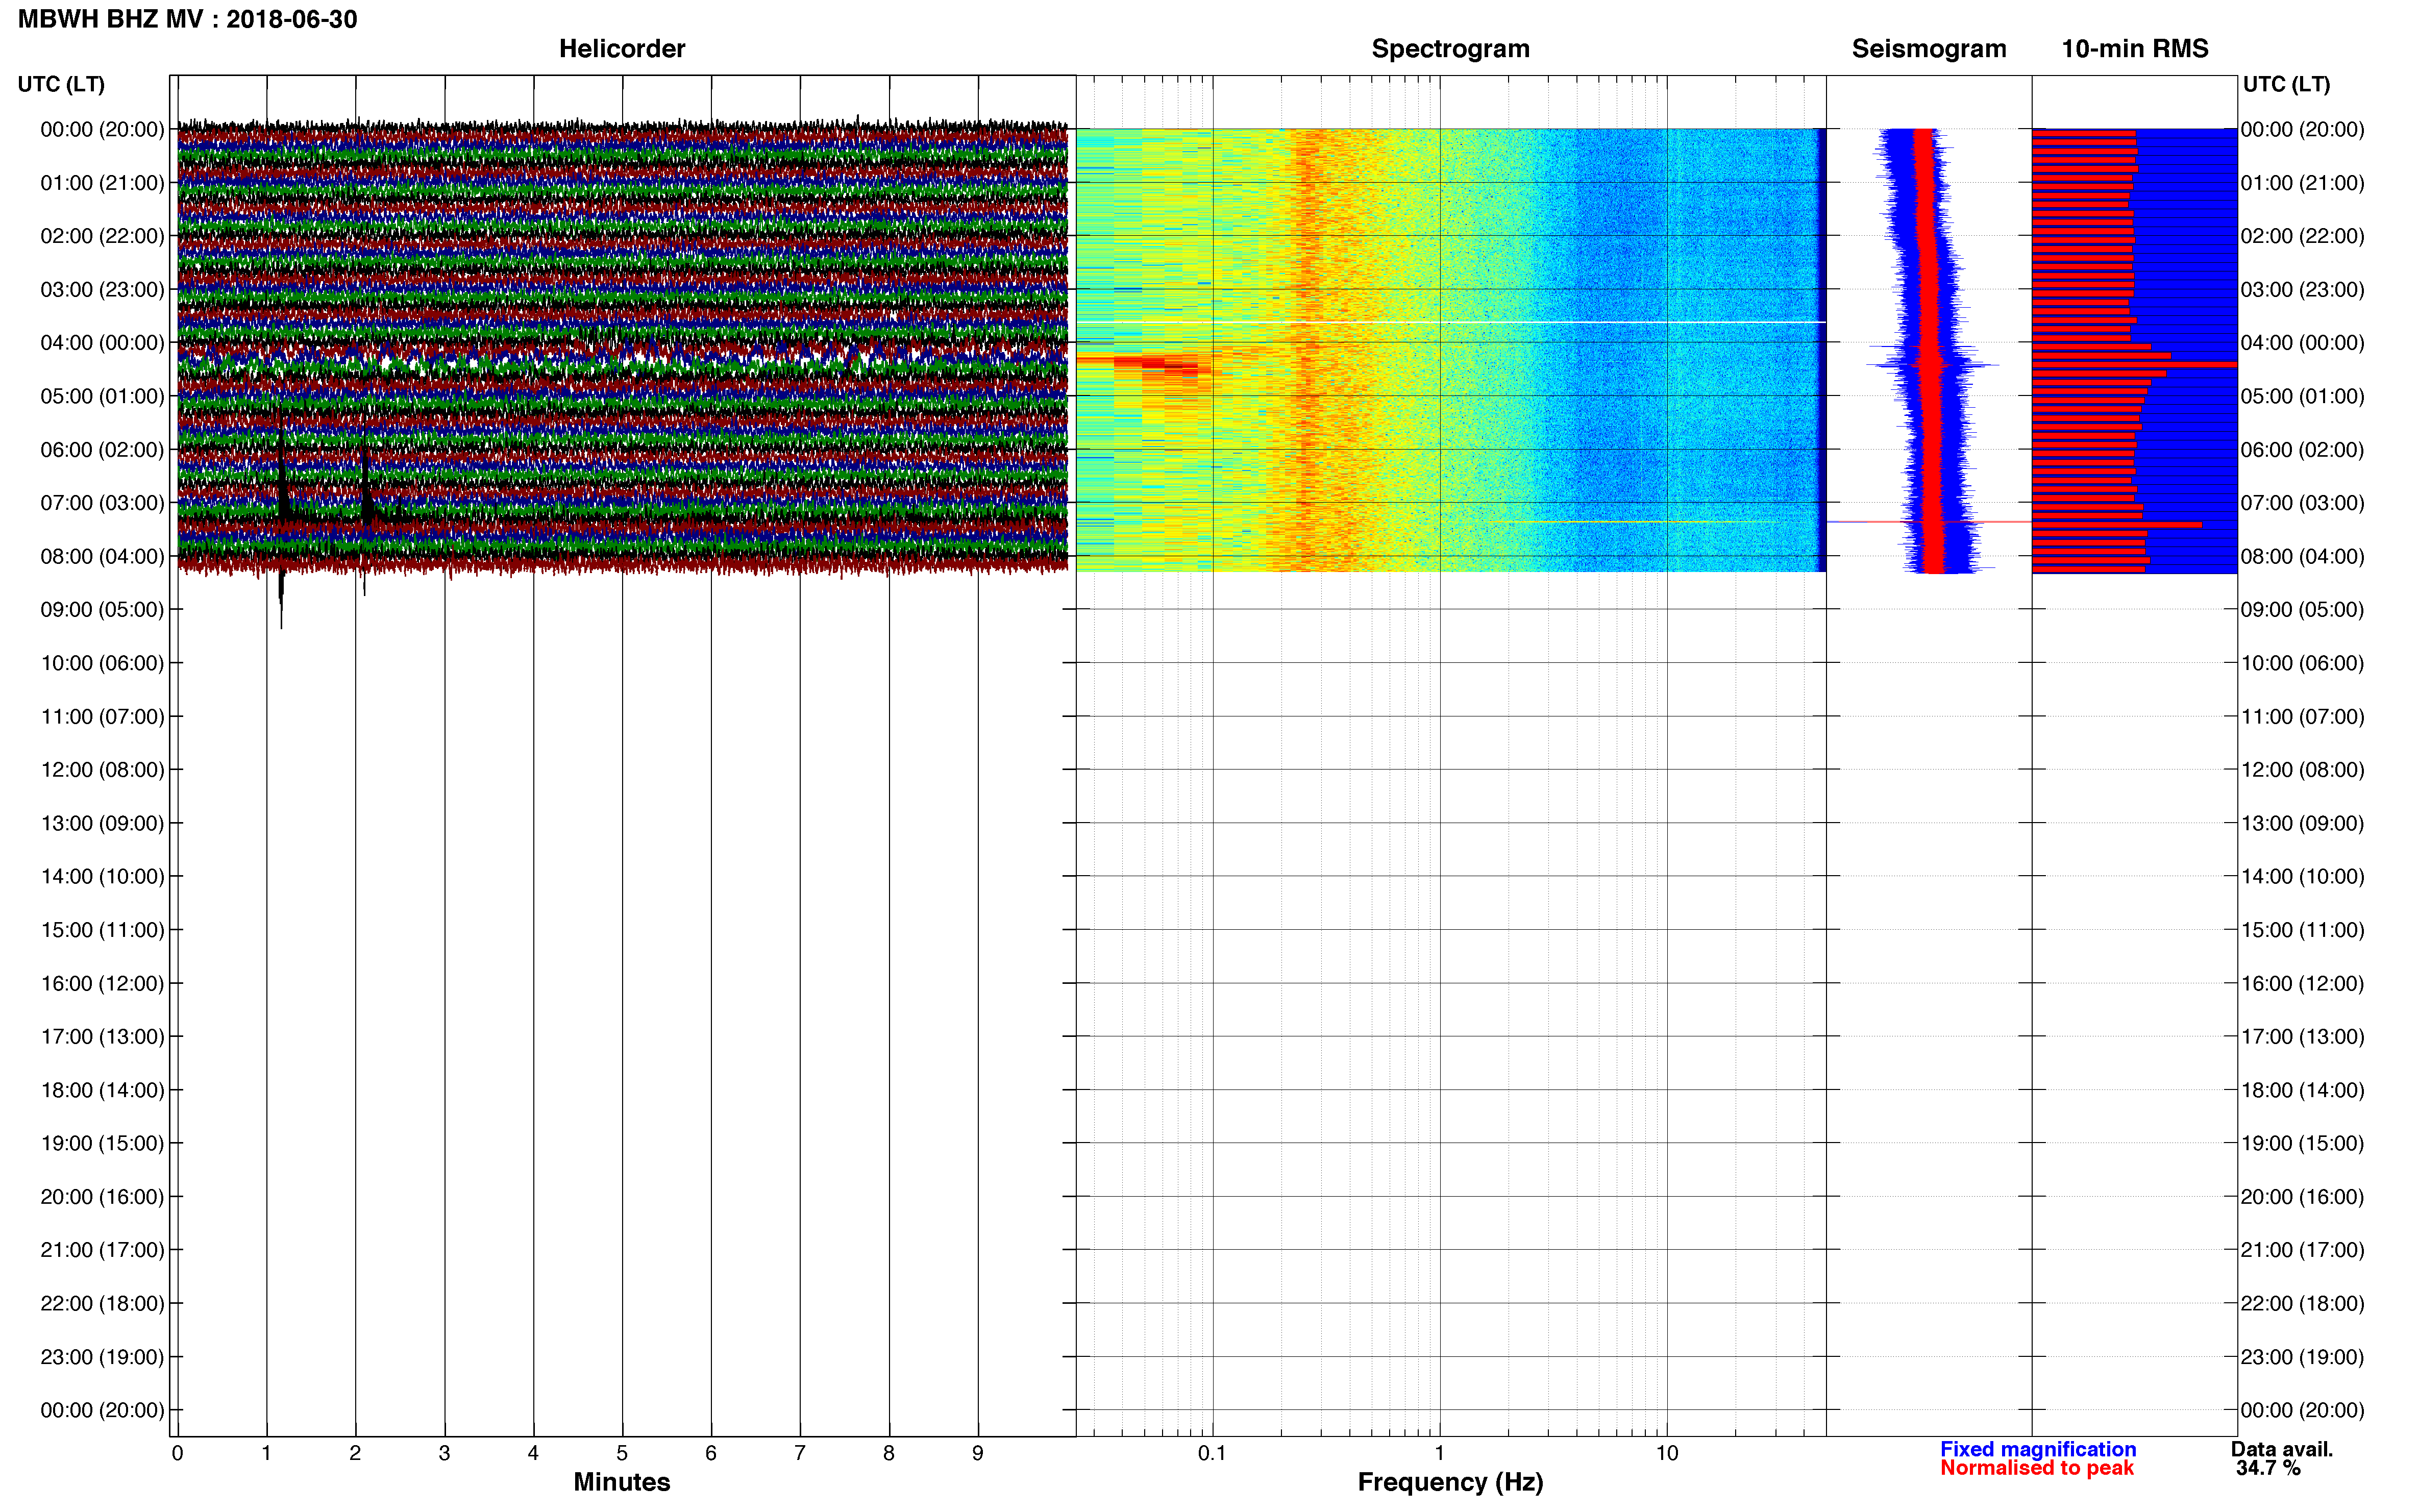
Task: Click the left UTC (LT) axis header
Action: click(61, 84)
